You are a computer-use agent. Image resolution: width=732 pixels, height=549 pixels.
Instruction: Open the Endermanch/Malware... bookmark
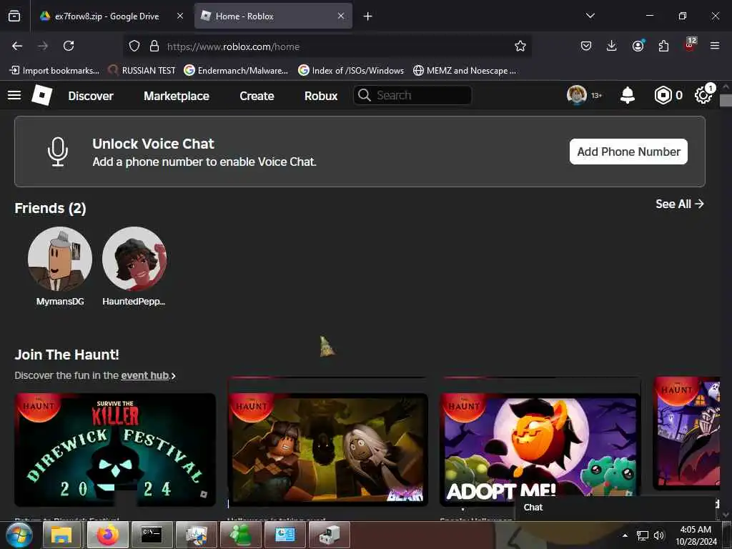(x=236, y=71)
